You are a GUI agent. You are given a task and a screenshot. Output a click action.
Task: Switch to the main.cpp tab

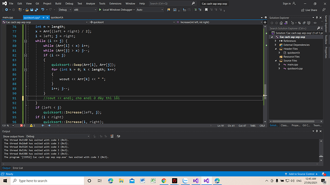coord(8,18)
